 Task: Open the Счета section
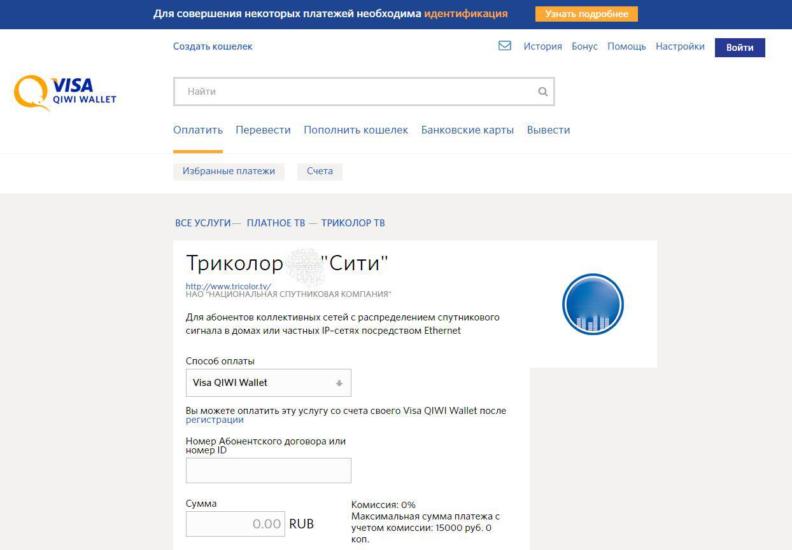click(320, 171)
